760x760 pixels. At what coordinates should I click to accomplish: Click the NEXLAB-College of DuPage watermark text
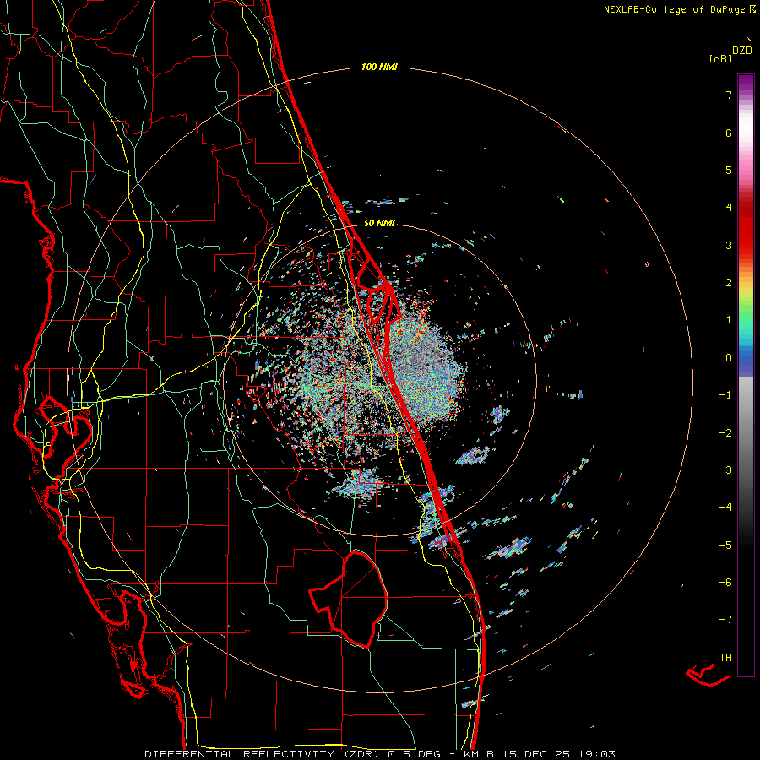tap(679, 9)
